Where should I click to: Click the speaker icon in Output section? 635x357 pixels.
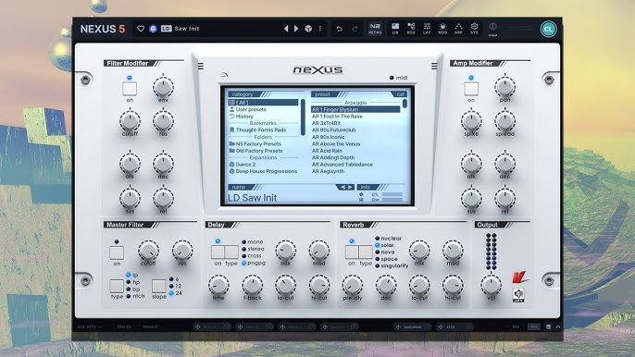(x=518, y=295)
